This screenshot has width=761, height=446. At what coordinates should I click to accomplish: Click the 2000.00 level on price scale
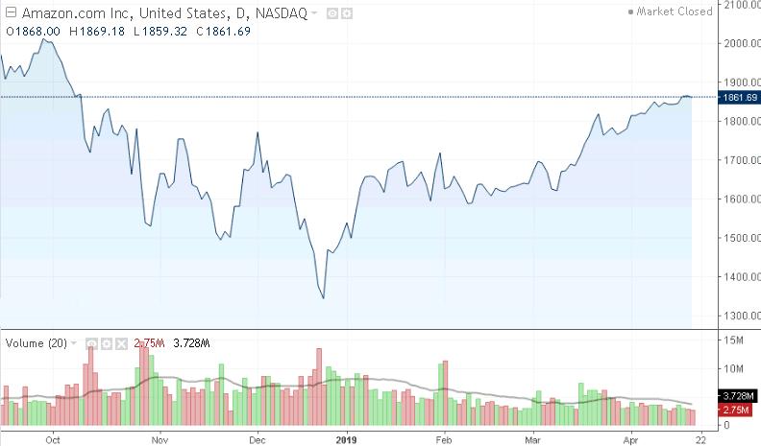click(x=738, y=43)
